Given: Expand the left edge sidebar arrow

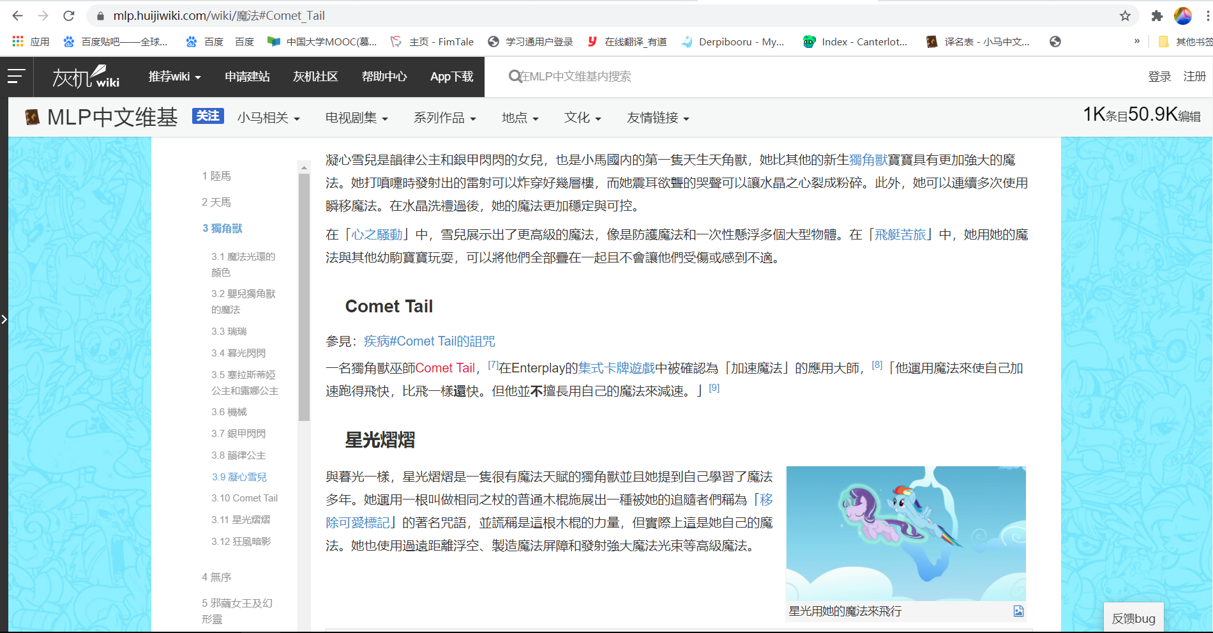Looking at the screenshot, I should (x=4, y=319).
